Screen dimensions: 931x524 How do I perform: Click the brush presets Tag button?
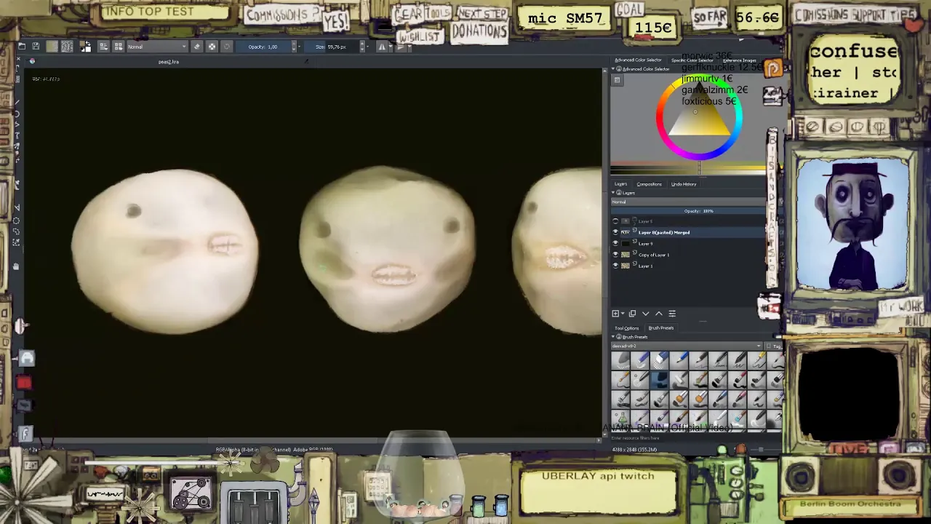(x=773, y=346)
